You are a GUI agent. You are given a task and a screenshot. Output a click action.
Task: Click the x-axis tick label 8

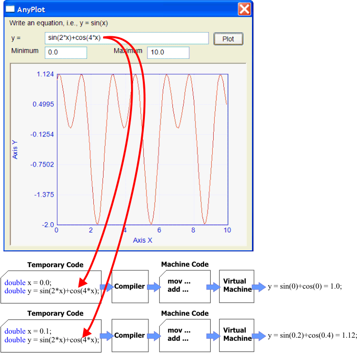tap(193, 230)
